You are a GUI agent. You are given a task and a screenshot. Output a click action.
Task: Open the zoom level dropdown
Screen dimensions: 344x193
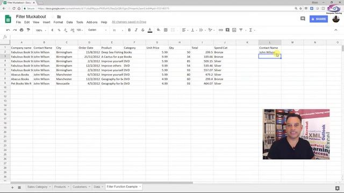[x=41, y=30]
